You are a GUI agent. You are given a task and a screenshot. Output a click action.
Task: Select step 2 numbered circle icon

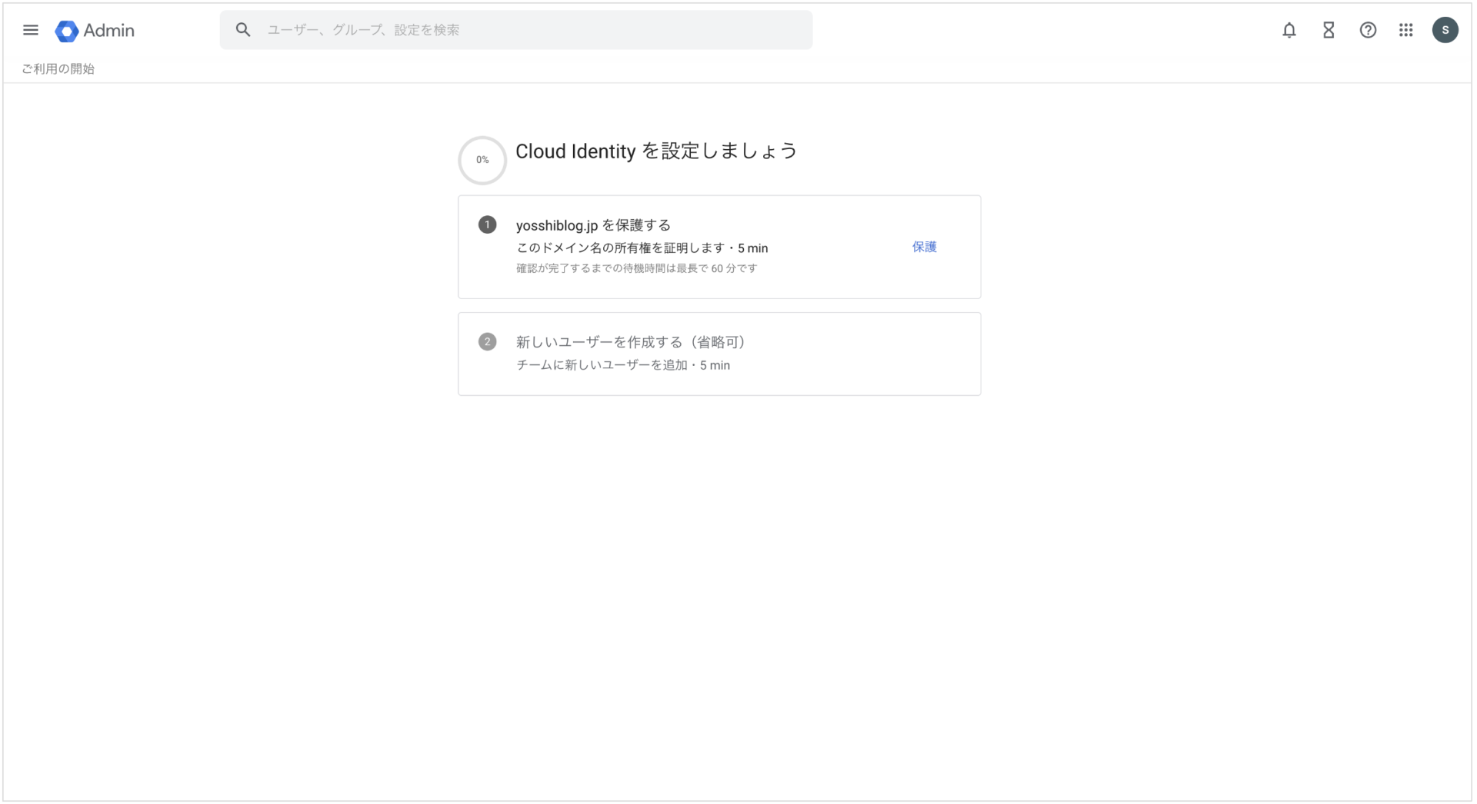487,341
